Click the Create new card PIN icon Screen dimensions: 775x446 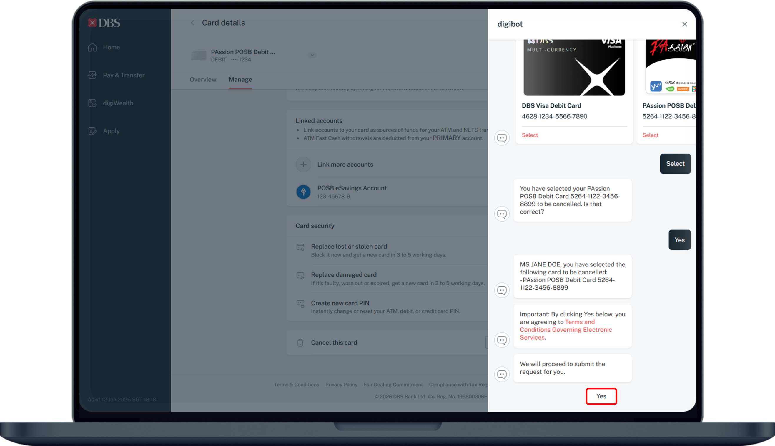click(300, 304)
